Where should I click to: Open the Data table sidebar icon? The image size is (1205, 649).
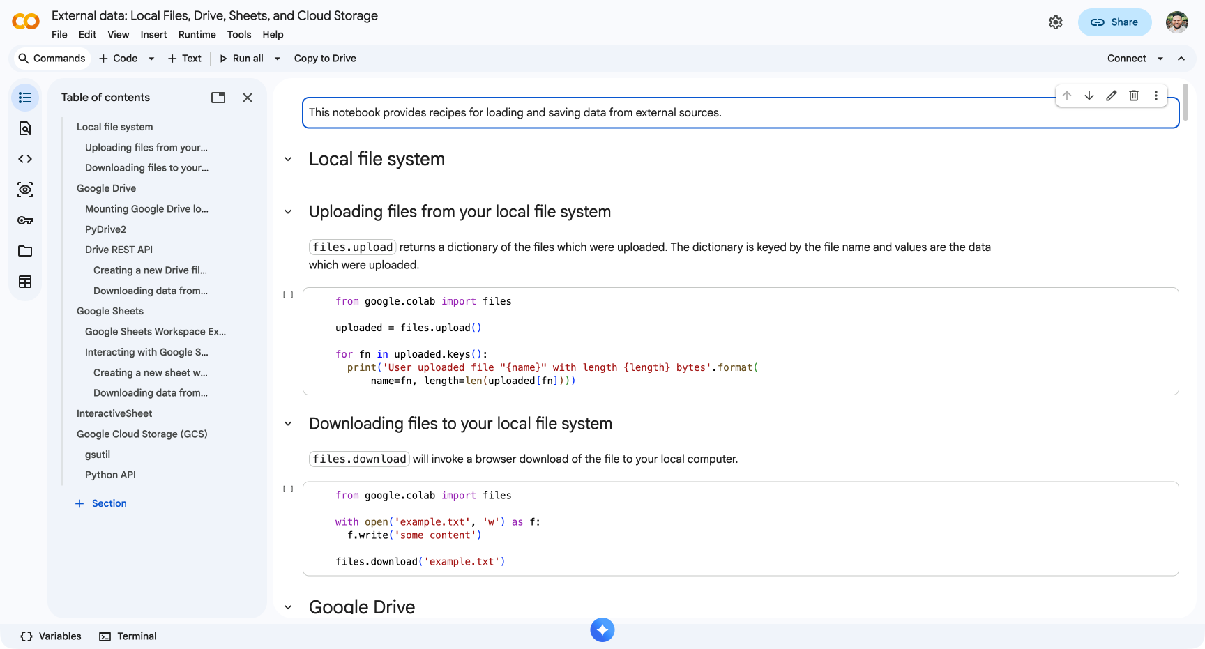tap(25, 282)
